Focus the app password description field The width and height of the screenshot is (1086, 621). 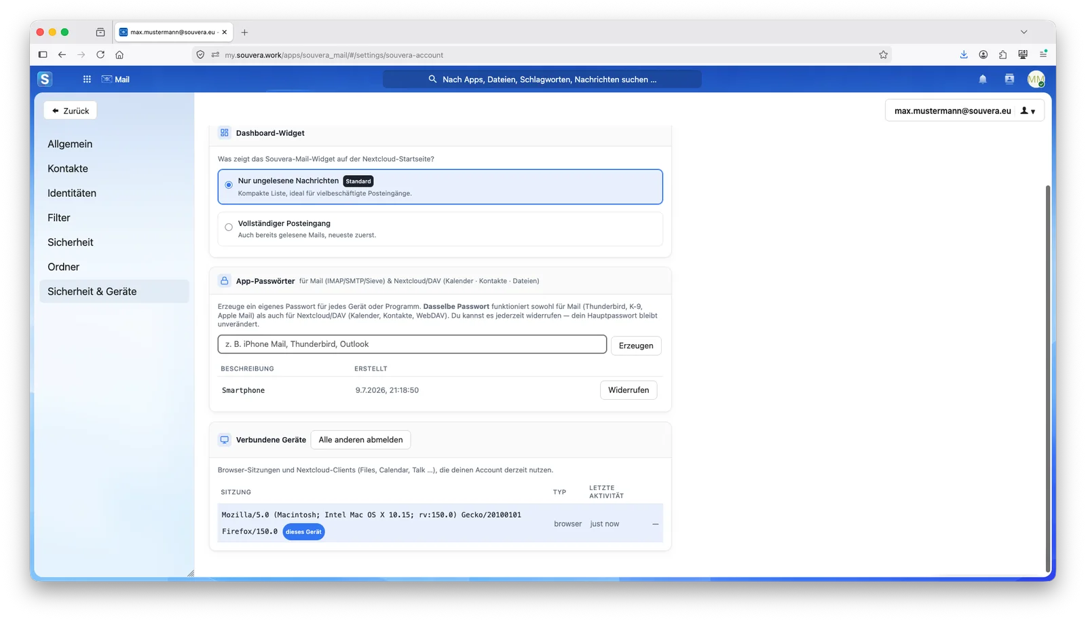[x=412, y=344]
